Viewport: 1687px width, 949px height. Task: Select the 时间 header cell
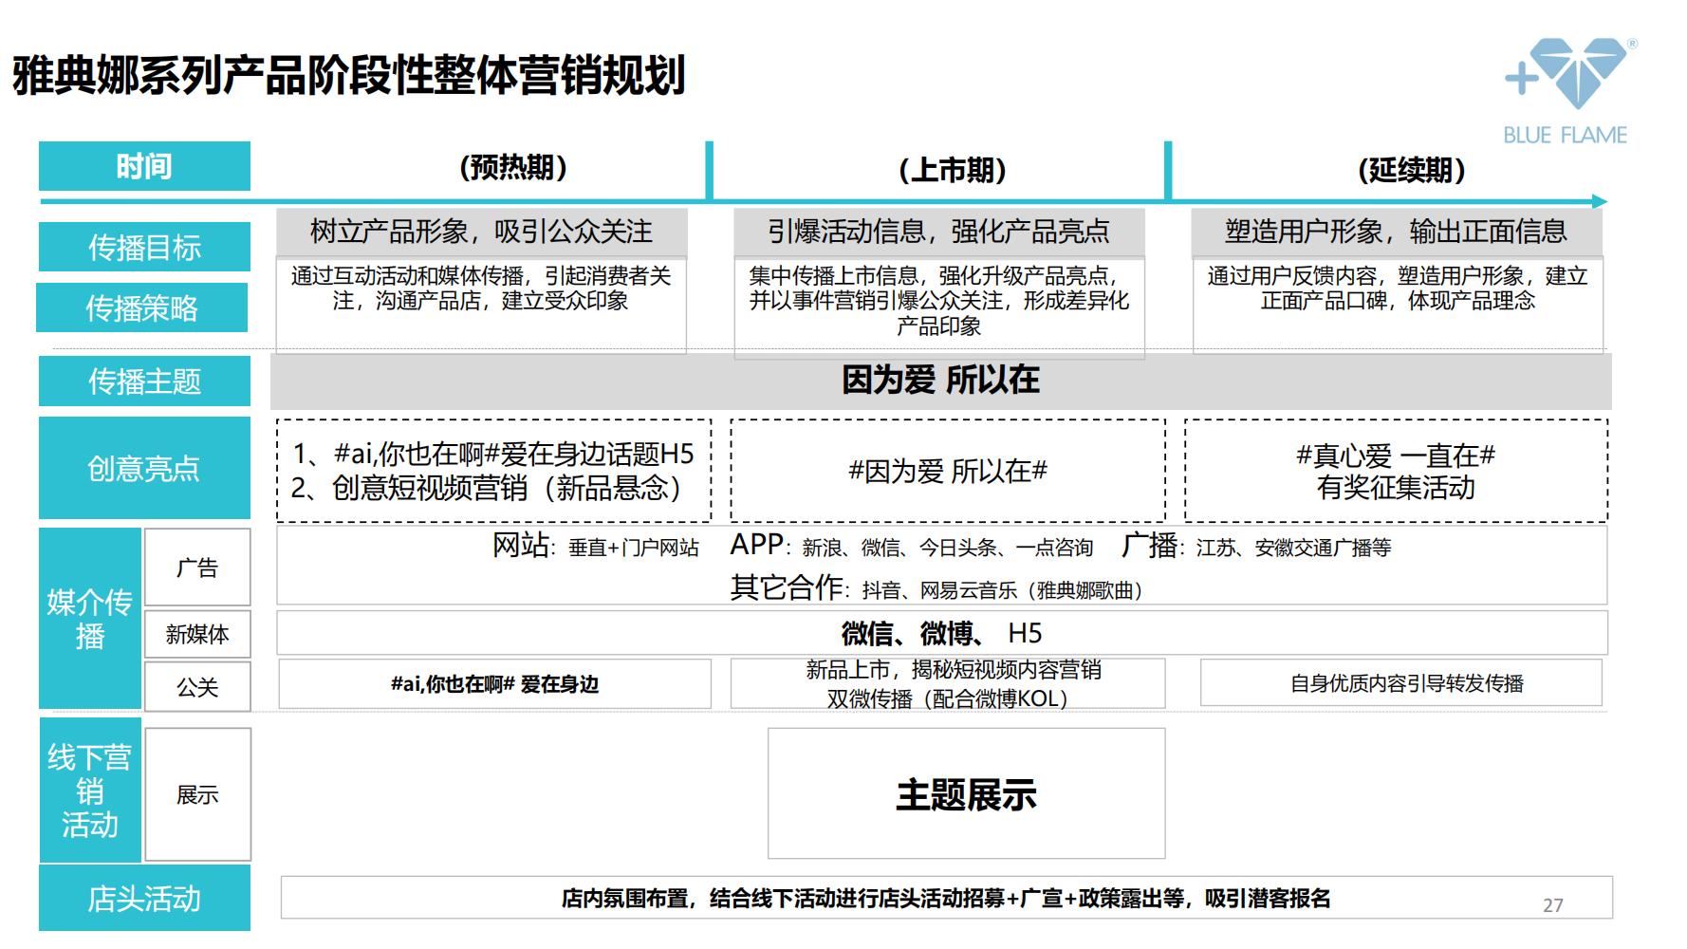143,166
